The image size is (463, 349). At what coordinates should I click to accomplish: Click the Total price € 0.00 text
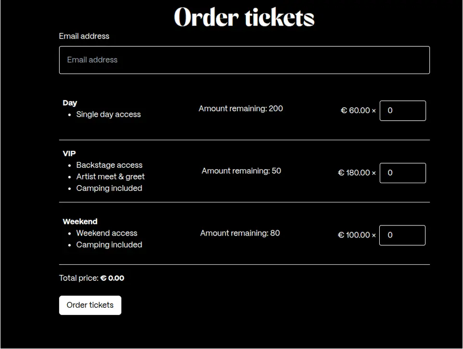91,278
